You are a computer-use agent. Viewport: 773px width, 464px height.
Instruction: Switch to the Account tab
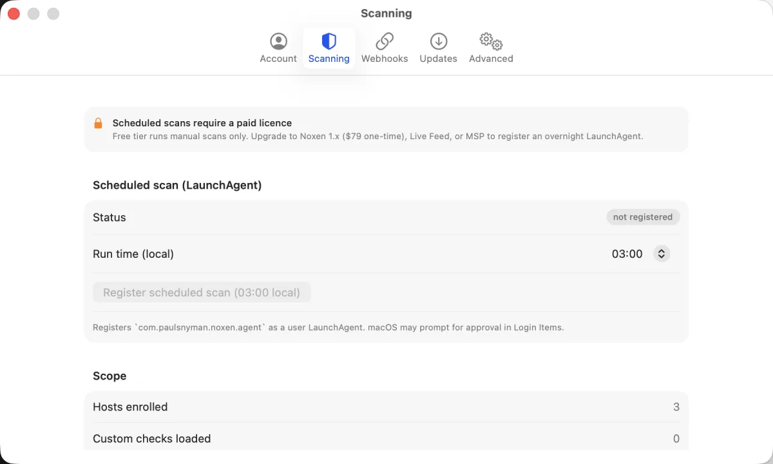[278, 48]
